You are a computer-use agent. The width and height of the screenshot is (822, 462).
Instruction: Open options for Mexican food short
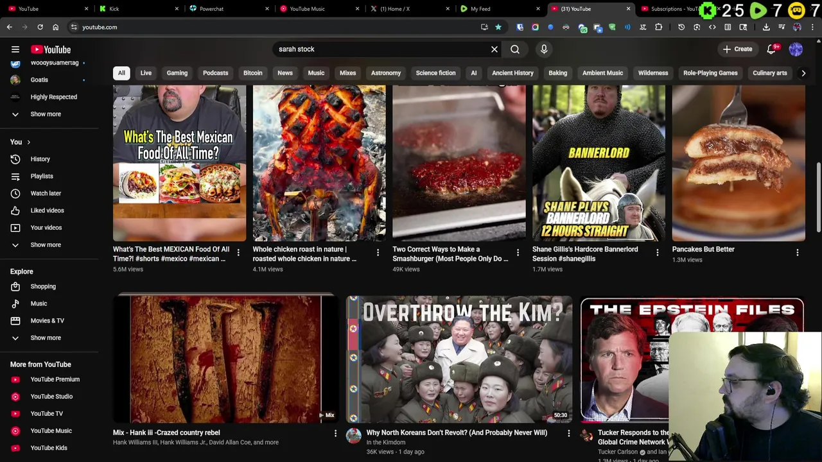point(238,253)
